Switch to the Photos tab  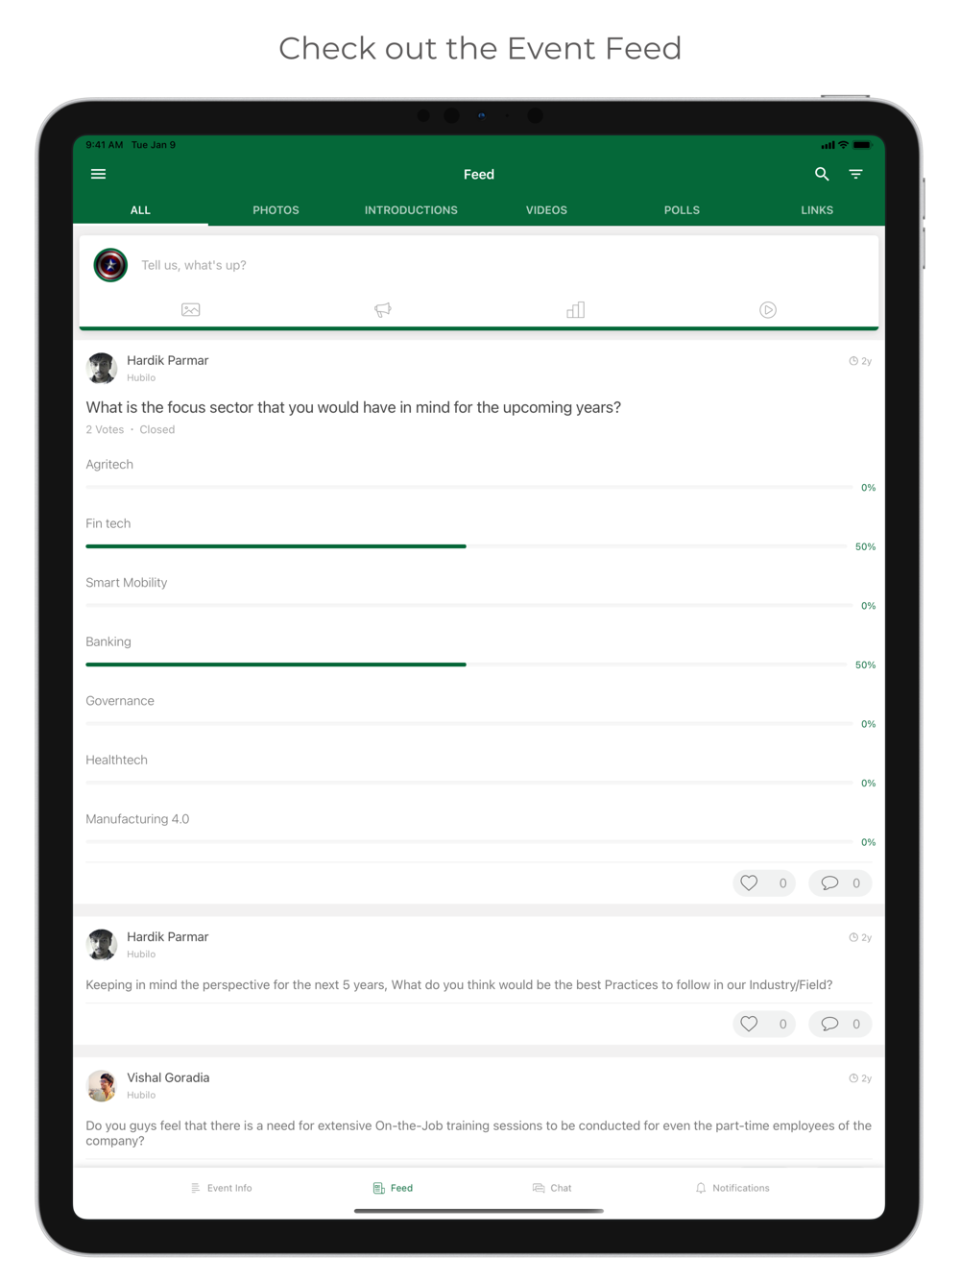[x=276, y=209]
